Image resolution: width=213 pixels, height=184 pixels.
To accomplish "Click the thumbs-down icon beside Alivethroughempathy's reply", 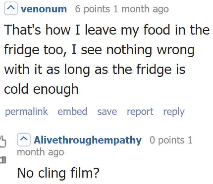I will click(x=3, y=159).
